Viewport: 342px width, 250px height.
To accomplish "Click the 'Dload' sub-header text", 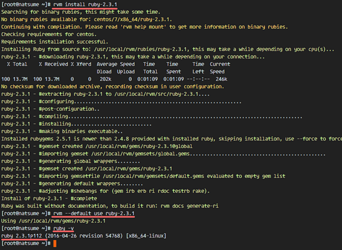I will pos(104,72).
